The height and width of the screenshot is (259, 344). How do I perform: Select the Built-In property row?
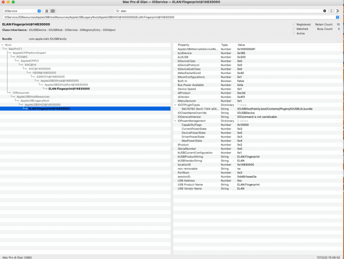click(x=258, y=81)
